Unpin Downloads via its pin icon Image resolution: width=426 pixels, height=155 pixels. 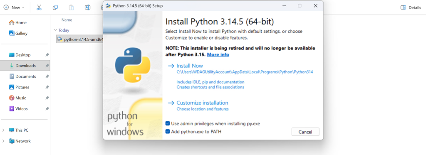[47, 66]
